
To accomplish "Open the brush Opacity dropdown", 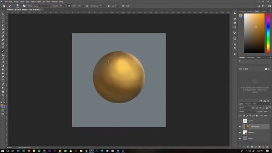I will (65, 6).
